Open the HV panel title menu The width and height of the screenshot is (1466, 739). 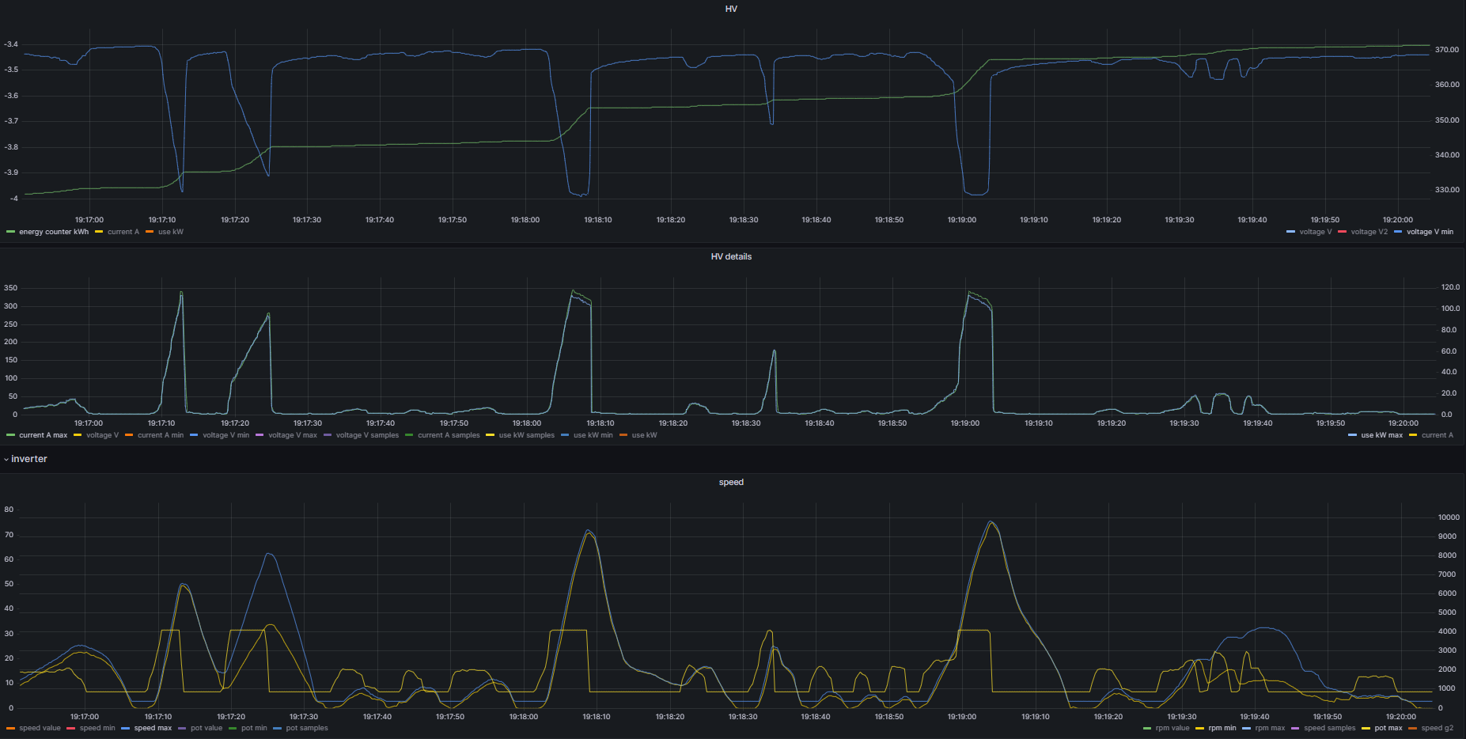(731, 9)
